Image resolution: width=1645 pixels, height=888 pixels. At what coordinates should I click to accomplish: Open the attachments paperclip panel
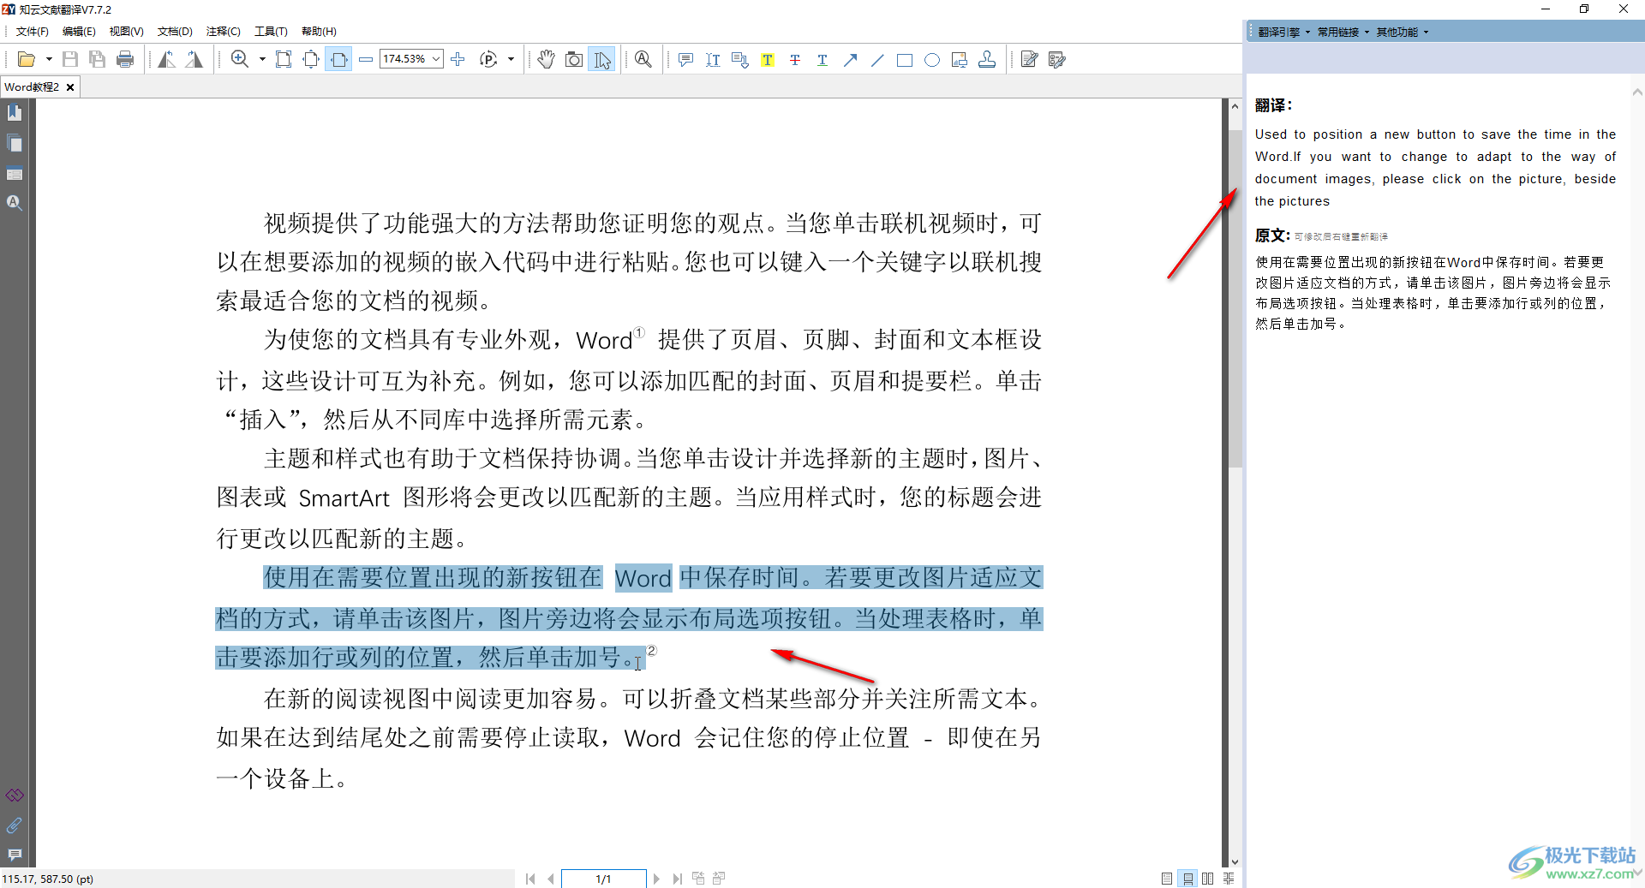pos(15,825)
